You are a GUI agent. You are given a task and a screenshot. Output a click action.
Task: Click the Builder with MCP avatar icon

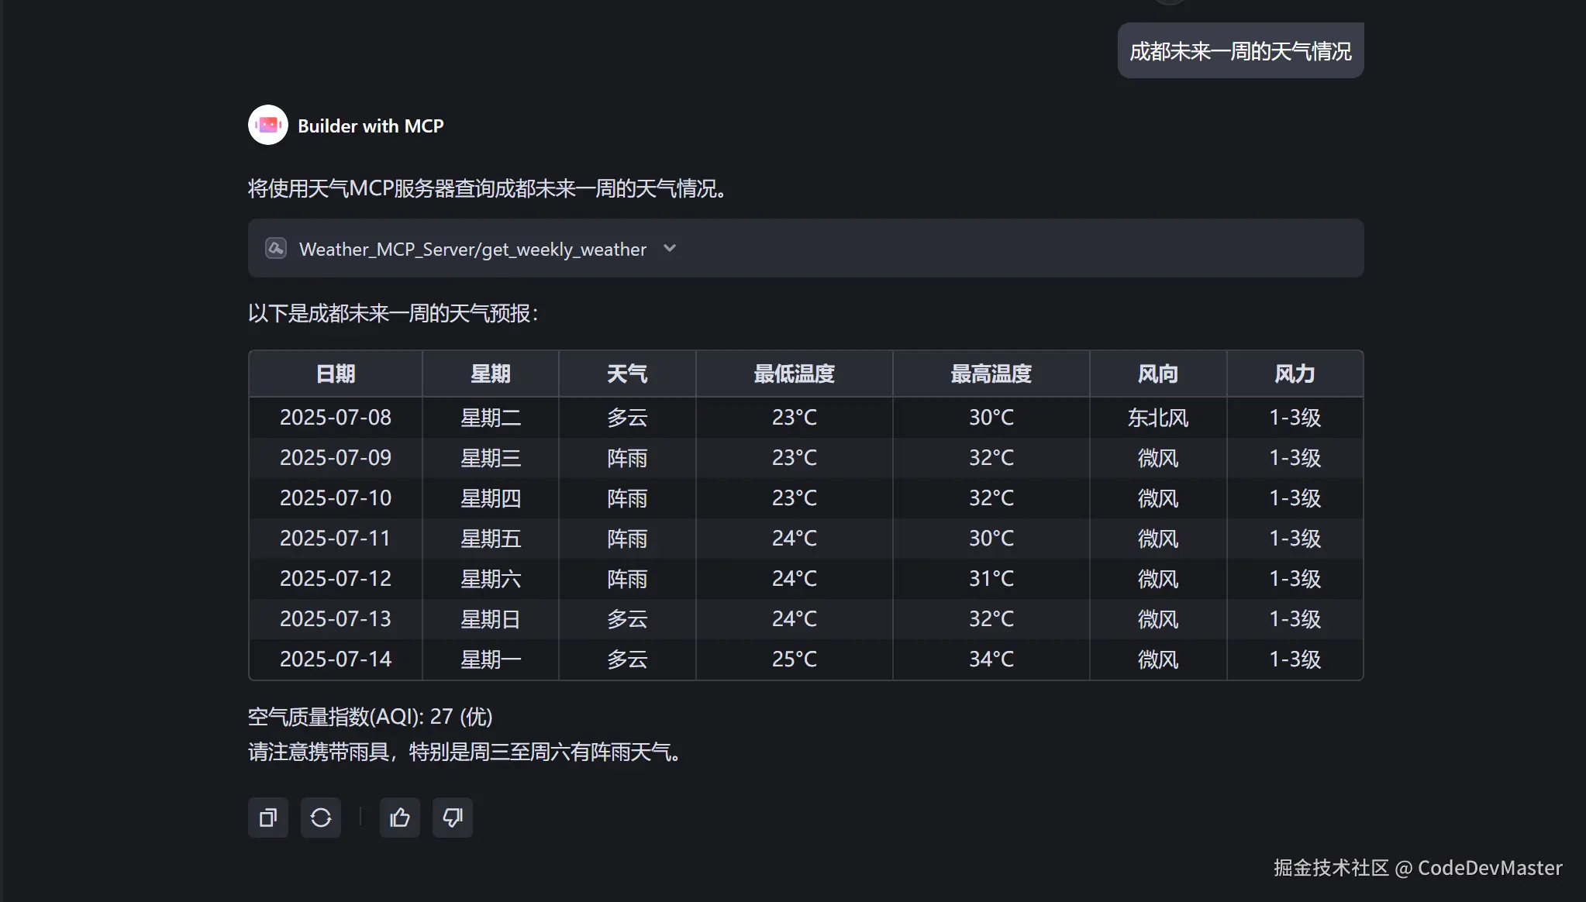pos(267,124)
